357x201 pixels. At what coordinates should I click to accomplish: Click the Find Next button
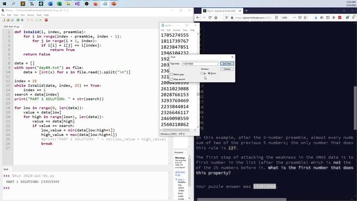(227, 64)
